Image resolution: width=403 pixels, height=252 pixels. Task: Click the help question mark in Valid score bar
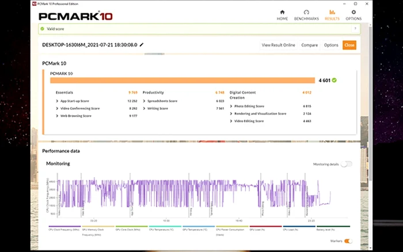click(355, 29)
